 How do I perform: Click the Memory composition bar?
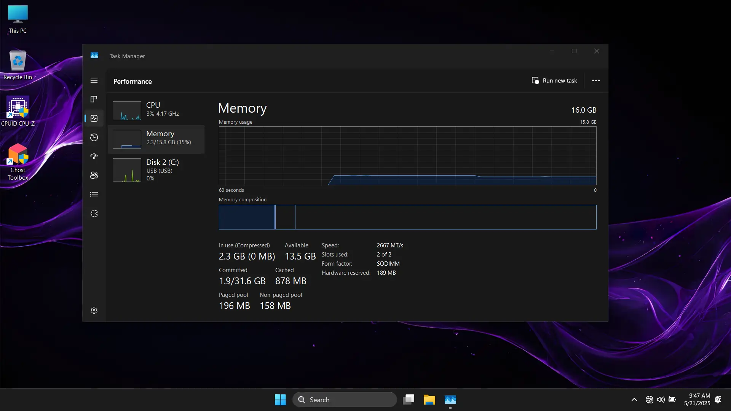click(407, 217)
